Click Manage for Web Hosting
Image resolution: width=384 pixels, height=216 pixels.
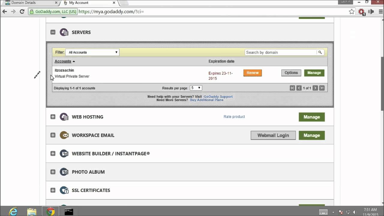point(312,117)
